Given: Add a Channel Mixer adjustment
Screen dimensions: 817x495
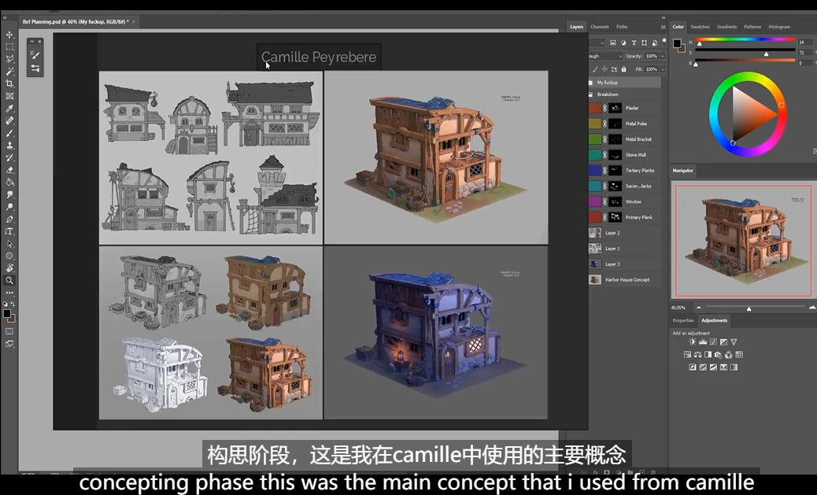Looking at the screenshot, I should point(728,354).
